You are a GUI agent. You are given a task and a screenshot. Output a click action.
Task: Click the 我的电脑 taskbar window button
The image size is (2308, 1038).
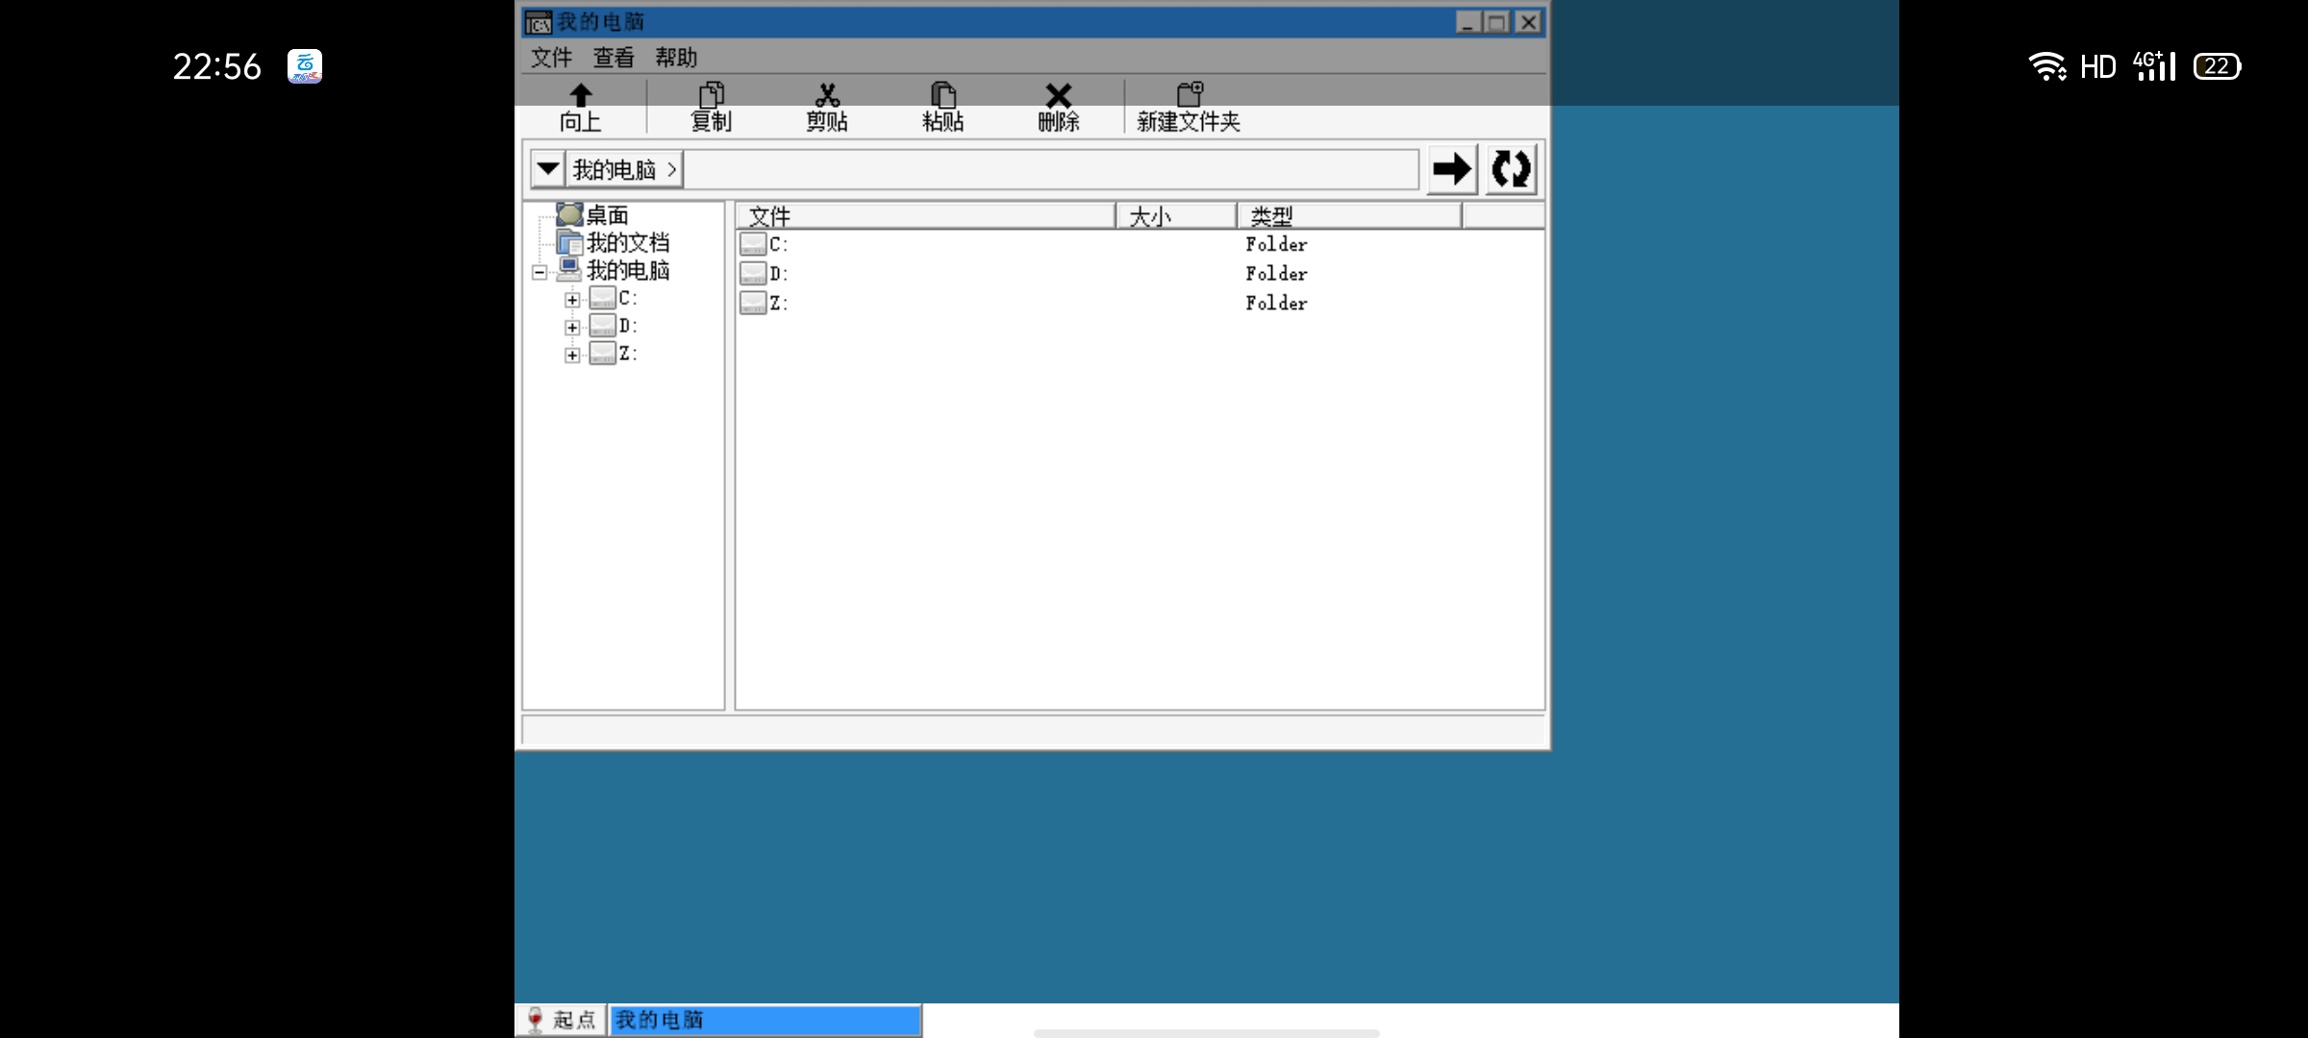coord(765,1020)
